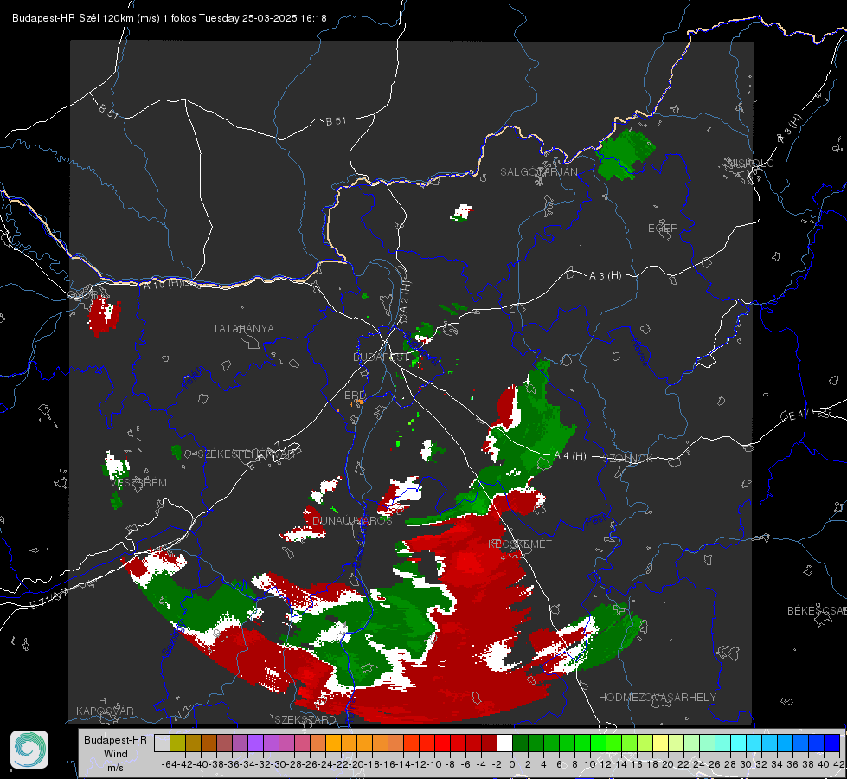847x779 pixels.
Task: Click the SZÉKESFEHÉRVÁR city label
Action: pyautogui.click(x=248, y=454)
